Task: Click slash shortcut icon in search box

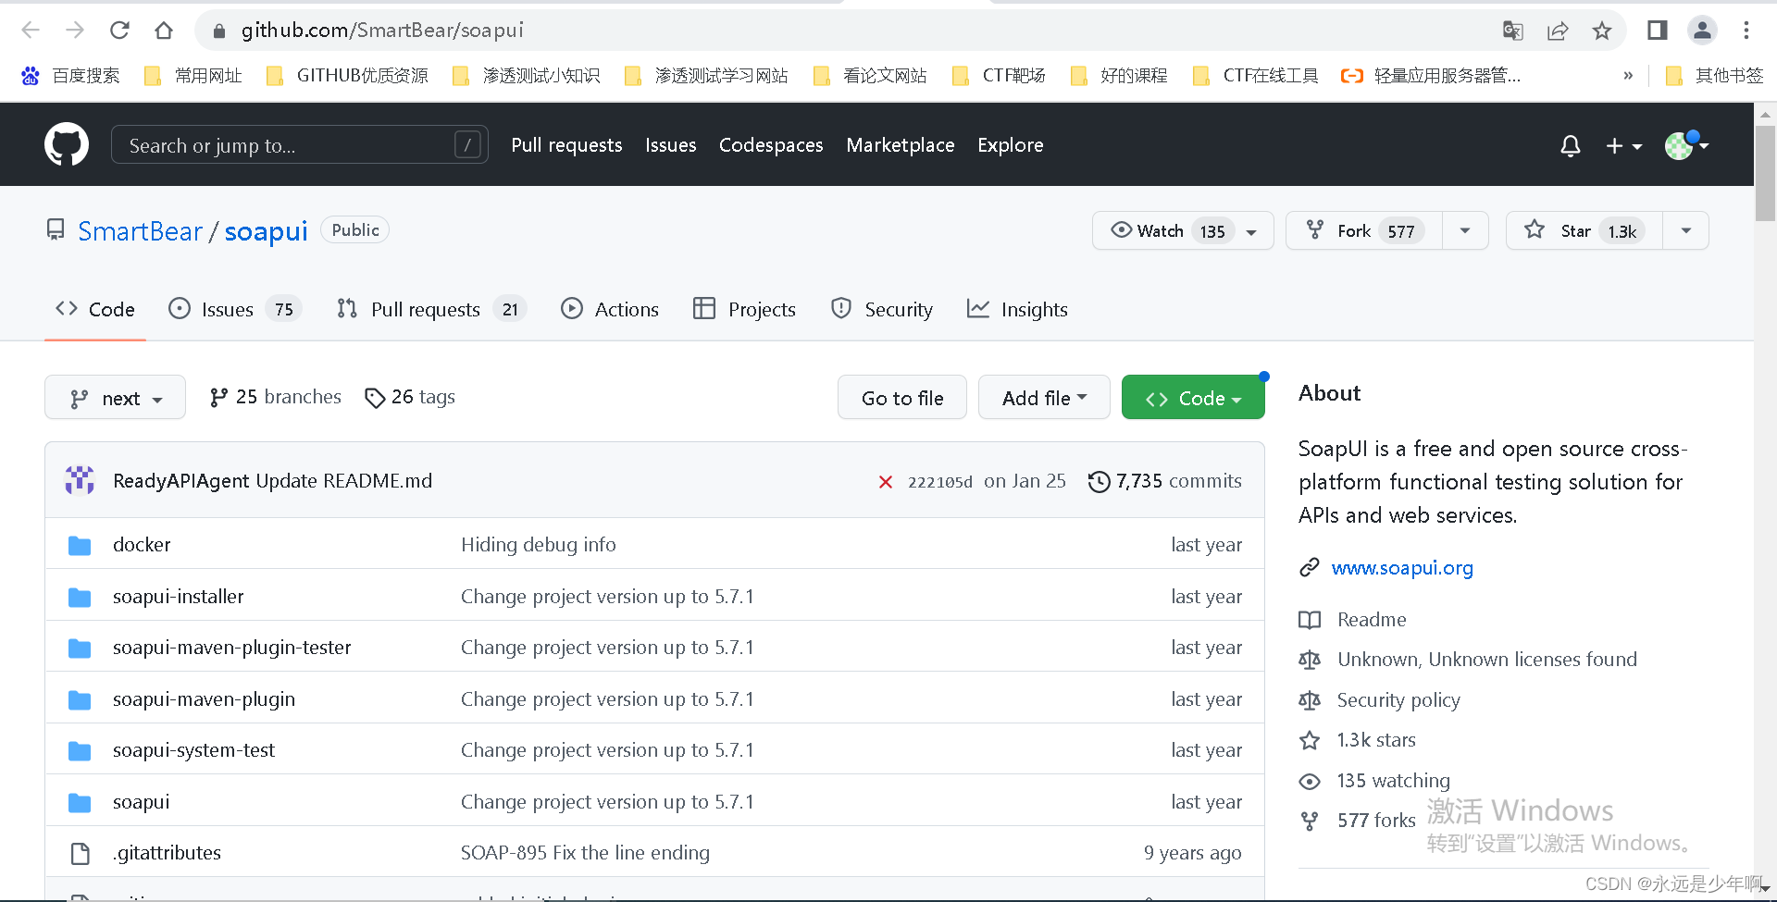Action: coord(468,144)
